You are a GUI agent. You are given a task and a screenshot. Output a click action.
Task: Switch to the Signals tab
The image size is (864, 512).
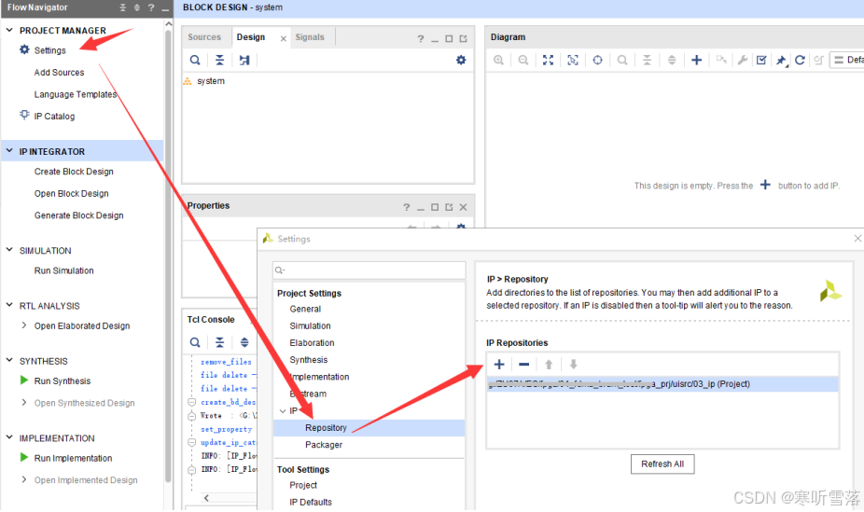click(x=310, y=37)
